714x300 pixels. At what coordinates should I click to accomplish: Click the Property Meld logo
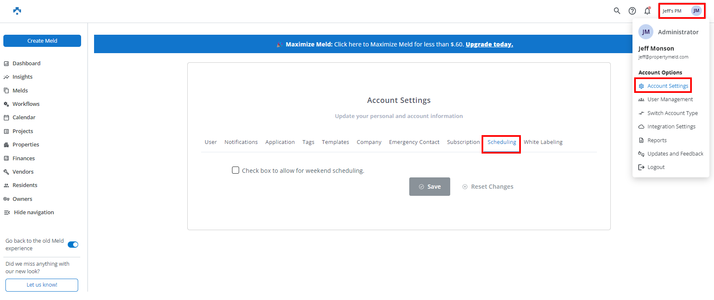click(17, 11)
